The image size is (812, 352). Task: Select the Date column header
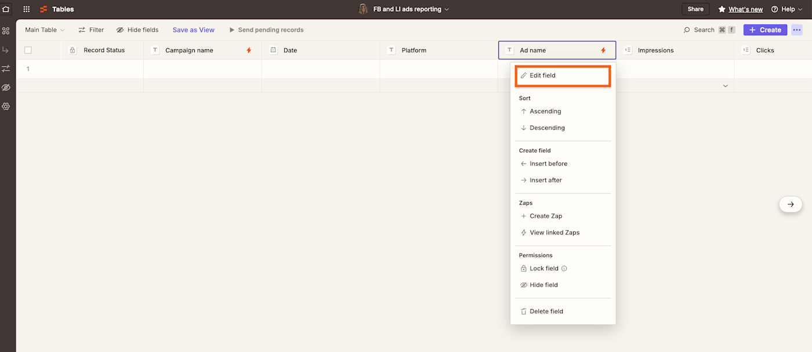[321, 50]
